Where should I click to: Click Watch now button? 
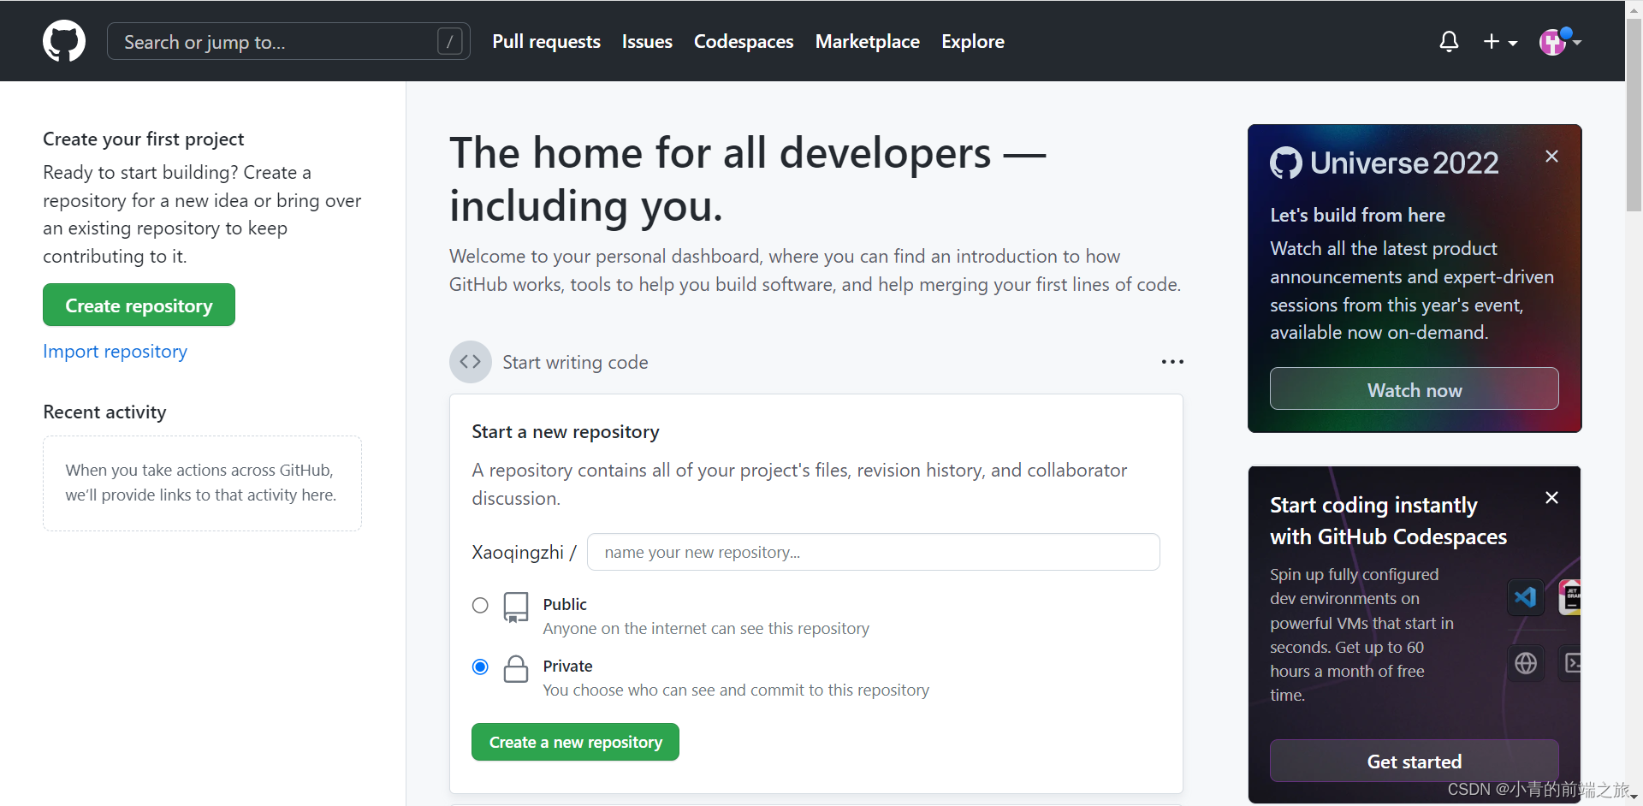pyautogui.click(x=1414, y=389)
